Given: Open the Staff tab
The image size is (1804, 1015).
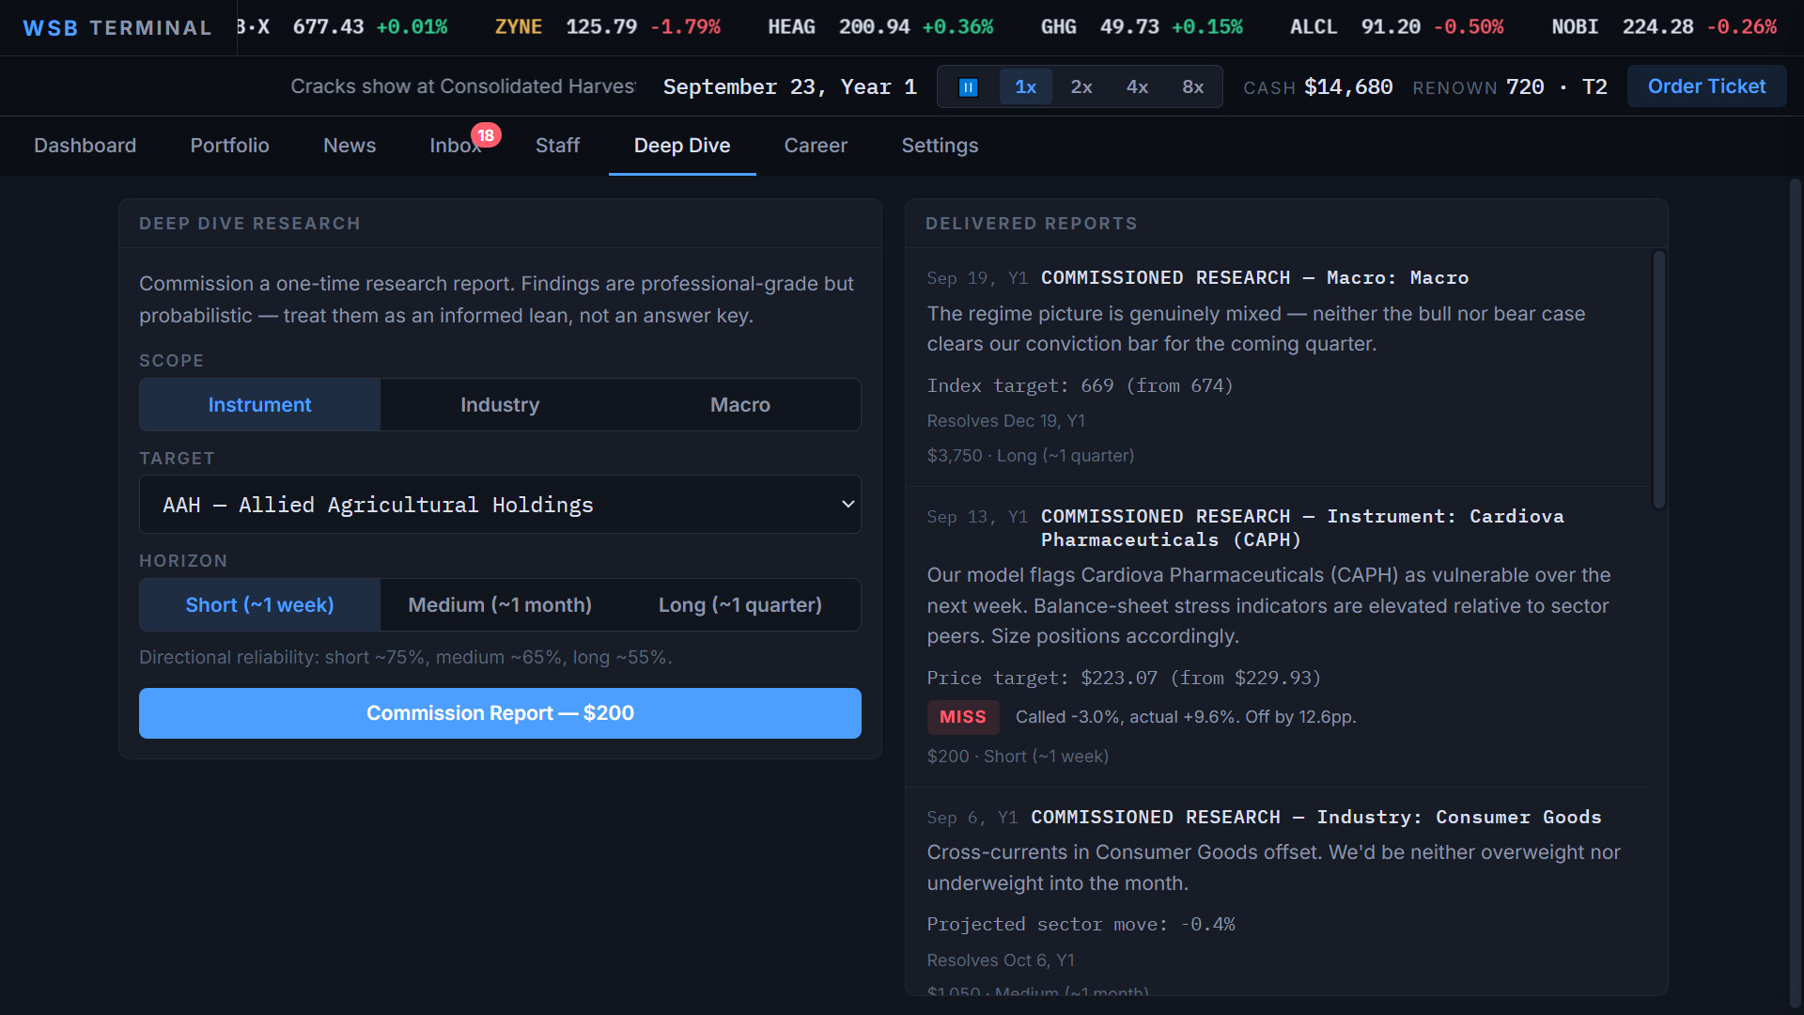Looking at the screenshot, I should (x=557, y=146).
